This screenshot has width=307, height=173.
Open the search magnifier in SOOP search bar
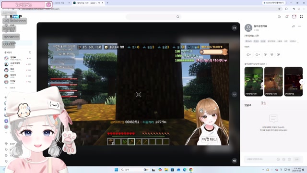177,17
